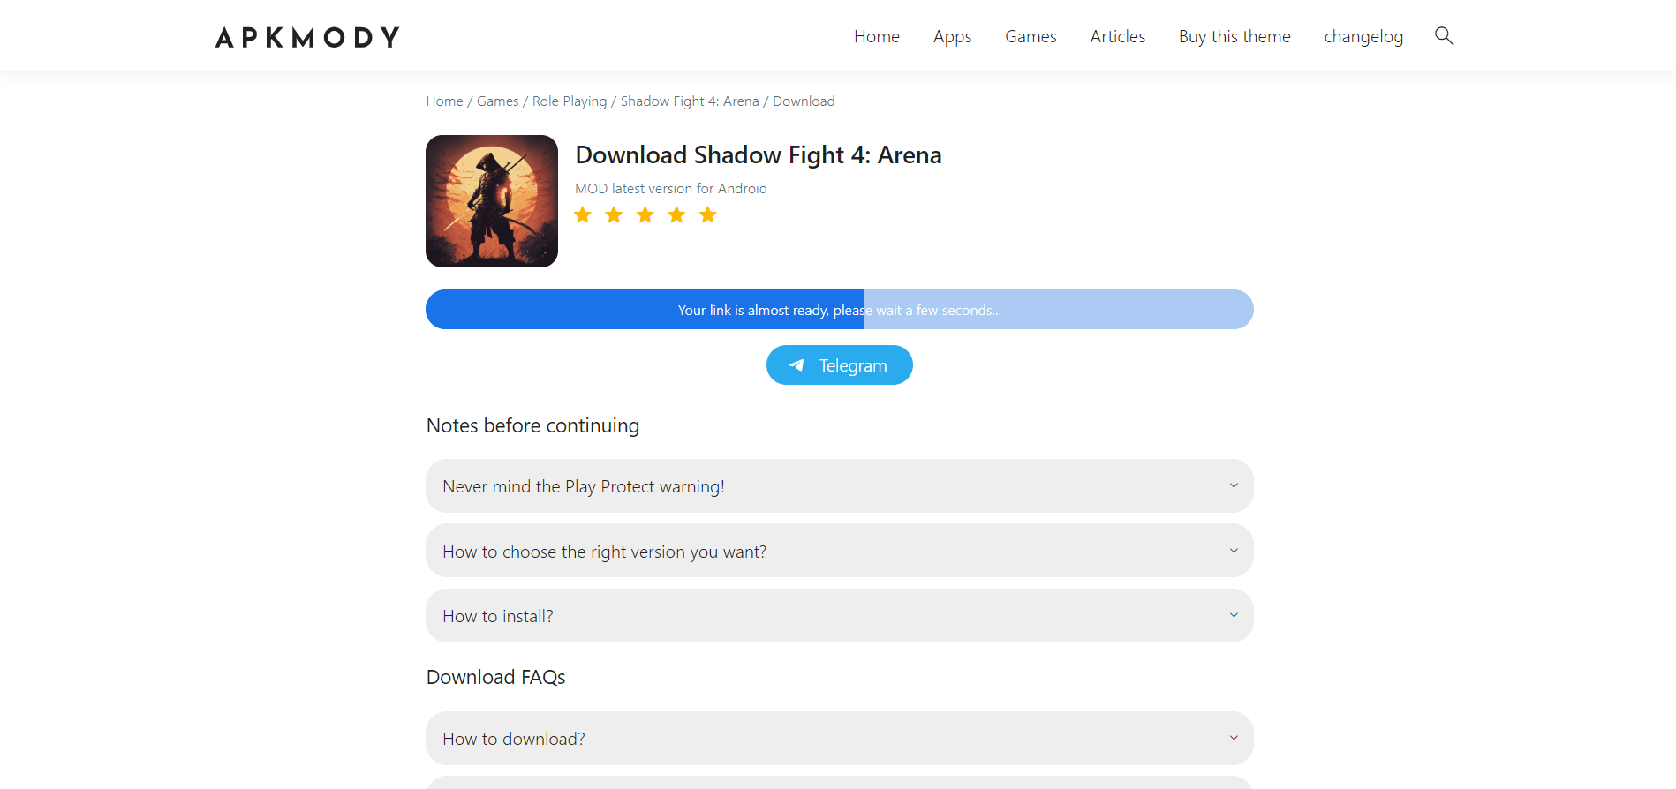Click "Shadow Fight 4: Arena" breadcrumb
The image size is (1676, 789).
(690, 101)
